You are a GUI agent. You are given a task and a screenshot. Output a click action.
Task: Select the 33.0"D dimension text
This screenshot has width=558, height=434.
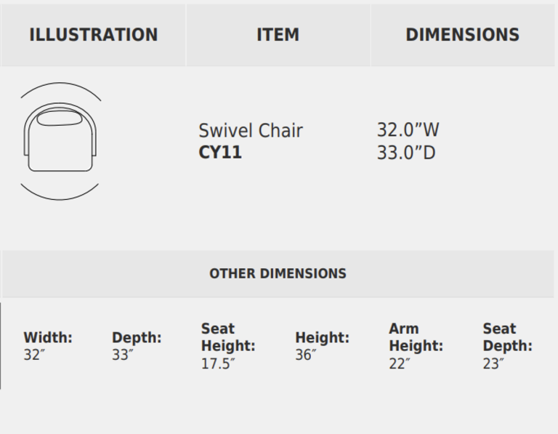(405, 153)
